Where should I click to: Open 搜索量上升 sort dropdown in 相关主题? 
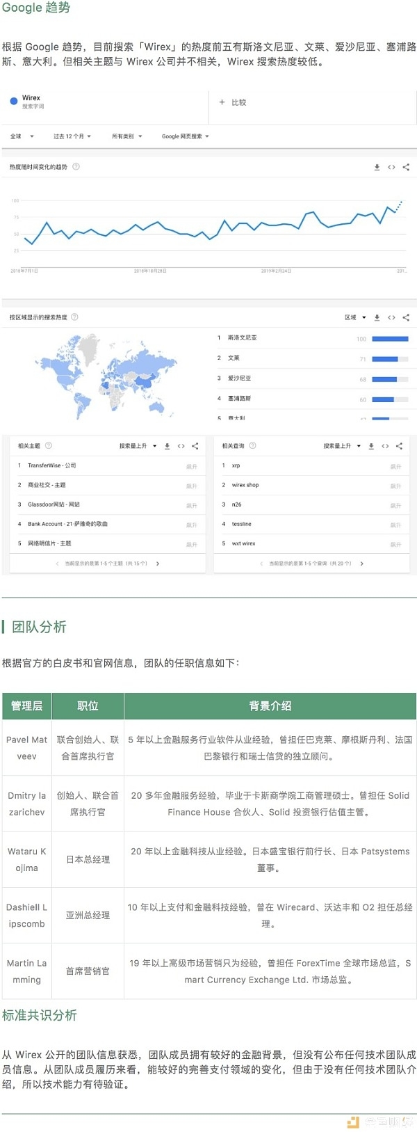click(137, 446)
